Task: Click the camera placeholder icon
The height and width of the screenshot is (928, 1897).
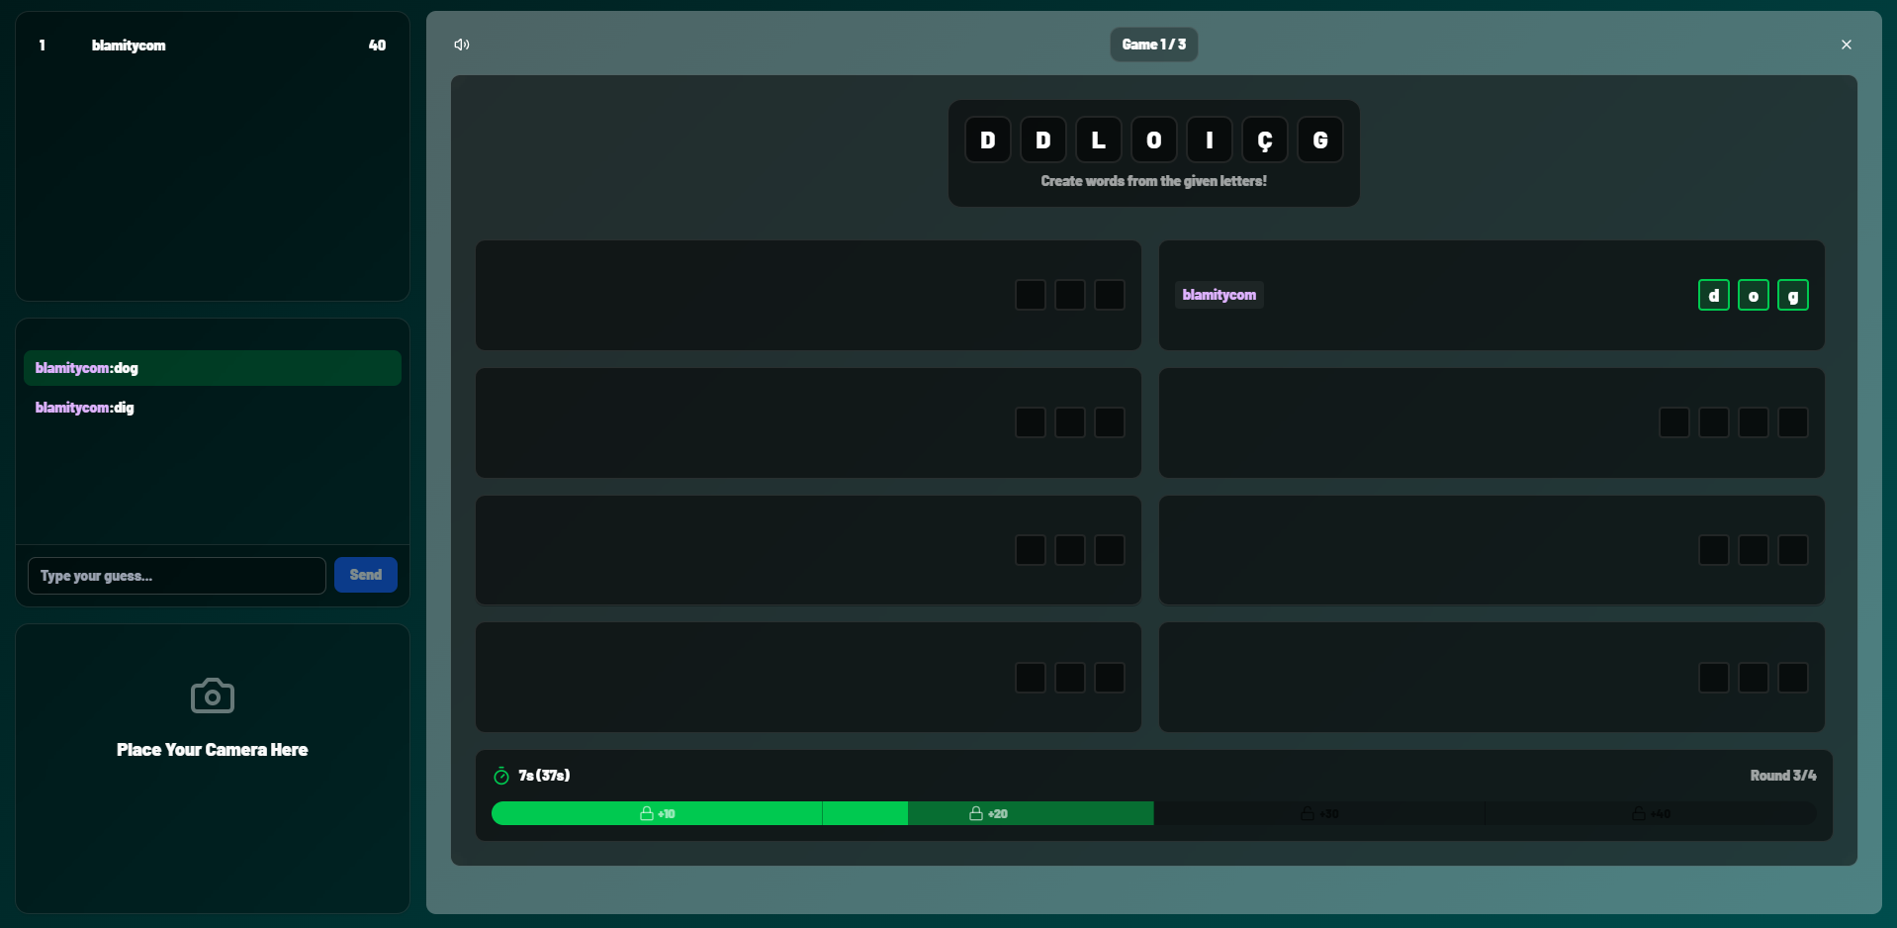Action: pos(212,696)
